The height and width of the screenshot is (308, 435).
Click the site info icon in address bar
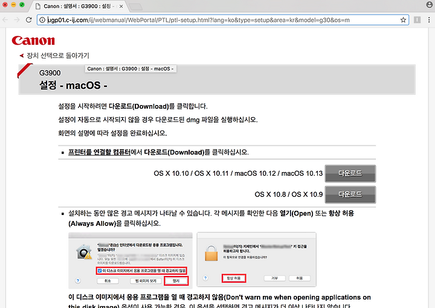coord(42,20)
